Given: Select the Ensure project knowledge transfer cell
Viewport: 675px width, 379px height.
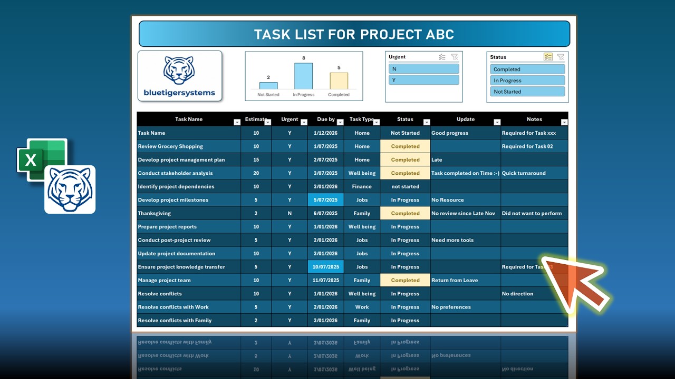Looking at the screenshot, I should [x=189, y=267].
